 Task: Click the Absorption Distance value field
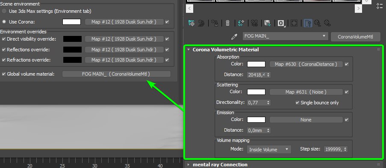click(x=256, y=75)
